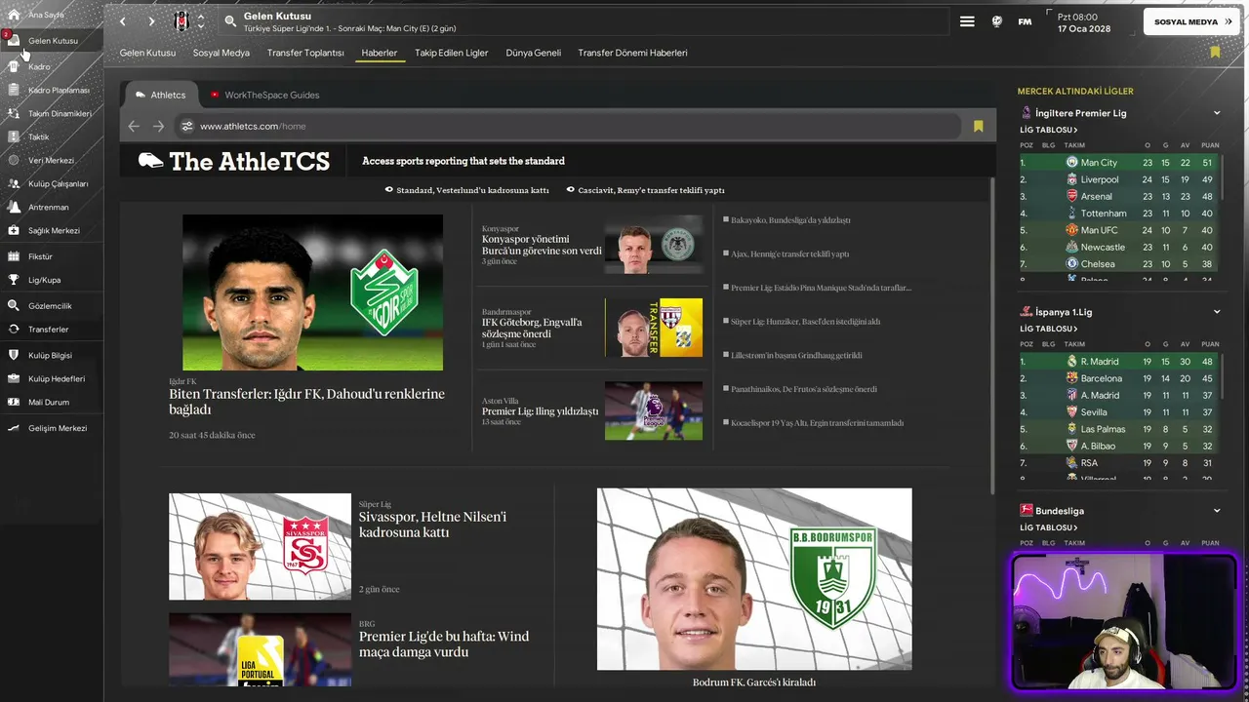1249x702 pixels.
Task: Open Veri Merkezi icon in sidebar
Action: pyautogui.click(x=14, y=160)
